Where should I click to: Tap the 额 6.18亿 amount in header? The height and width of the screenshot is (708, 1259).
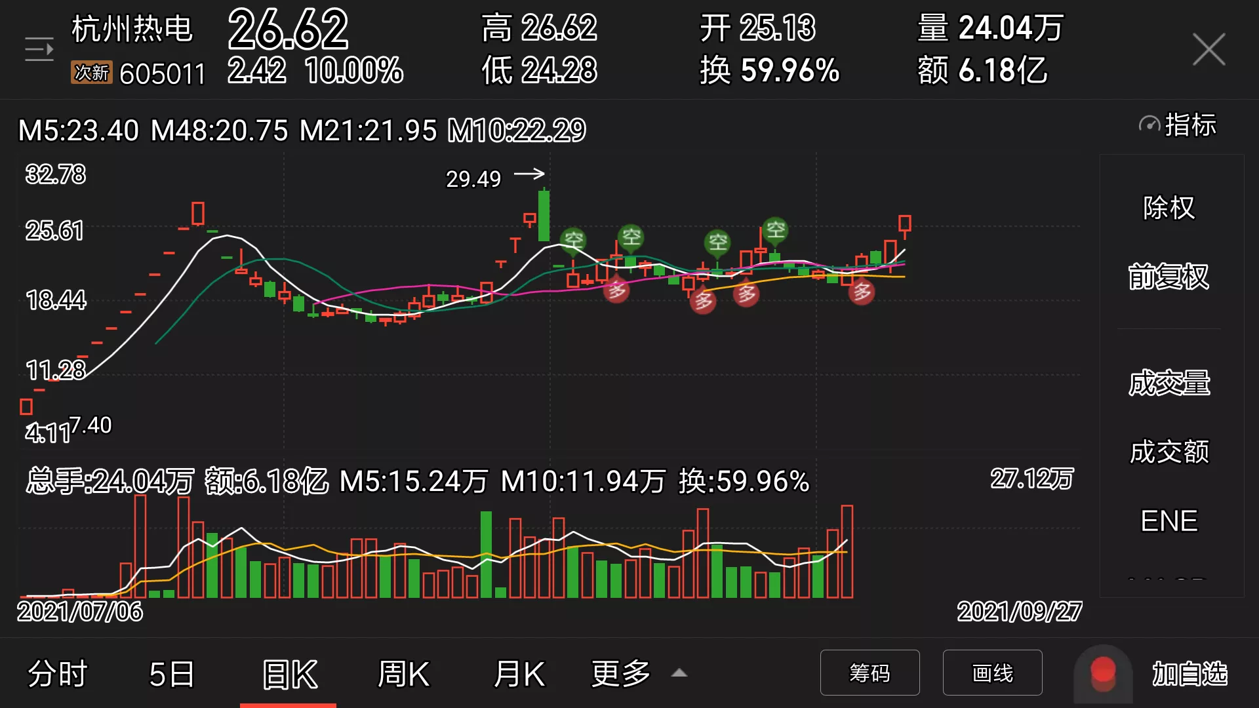(982, 70)
